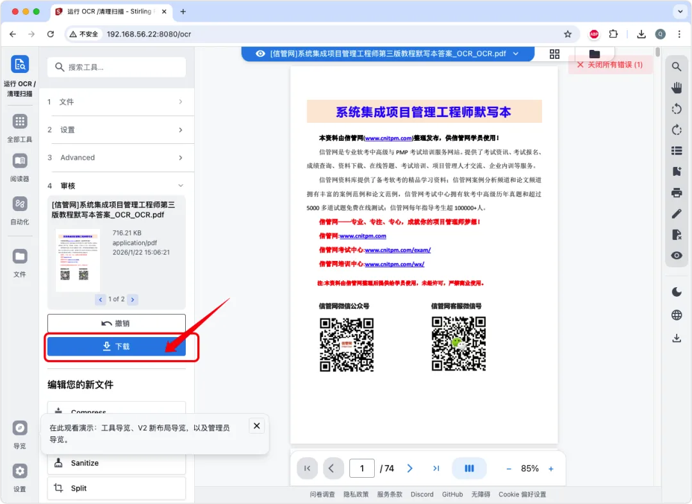Viewport: 692px width, 504px height.
Task: Open the file name dropdown in viewer tab
Action: (516, 54)
